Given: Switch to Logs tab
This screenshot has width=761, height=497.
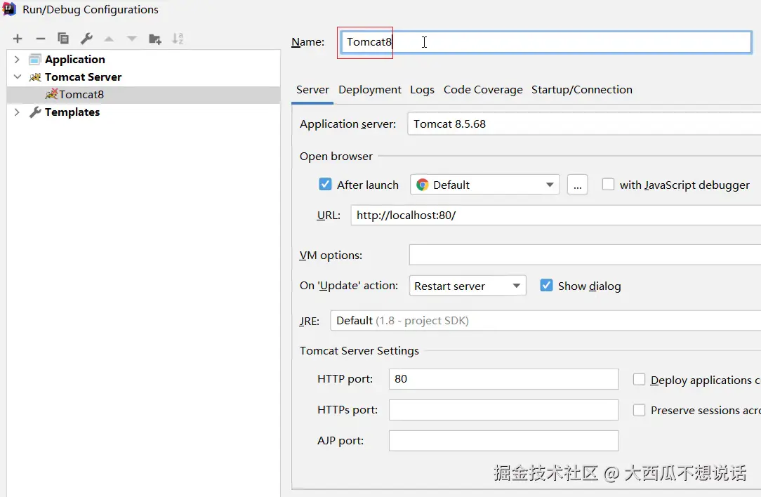Looking at the screenshot, I should coord(422,90).
